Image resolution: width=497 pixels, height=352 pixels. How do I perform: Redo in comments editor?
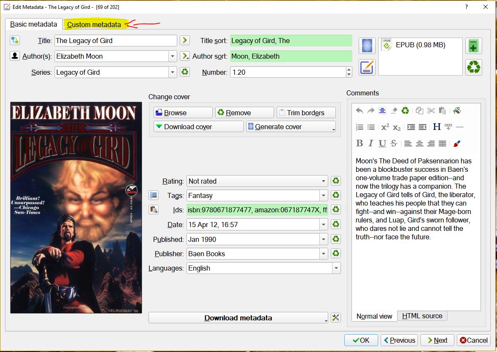[x=371, y=111]
